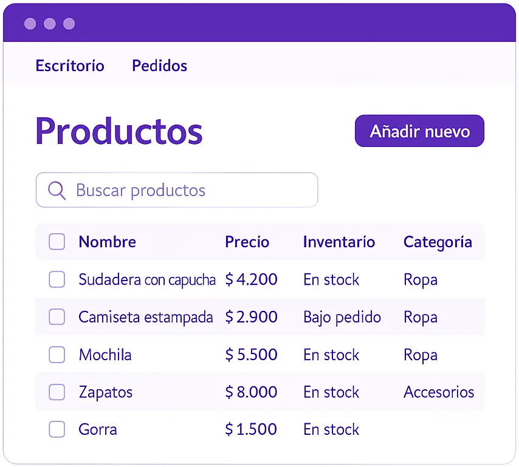Switch to the Pedidos section
The width and height of the screenshot is (519, 467).
point(159,66)
